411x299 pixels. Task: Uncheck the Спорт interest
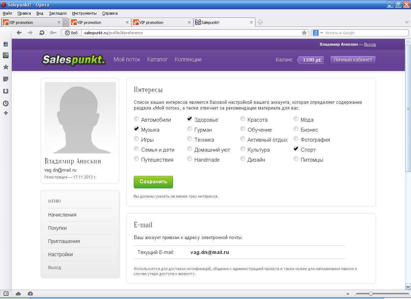coord(296,148)
